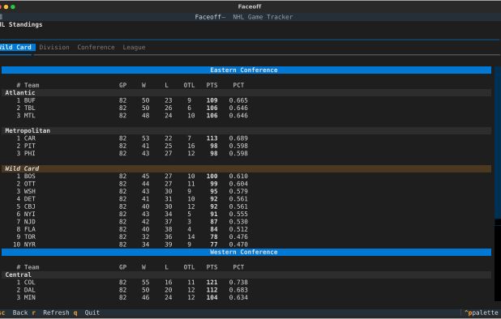This screenshot has width=501, height=319.
Task: Select the Atlantic division header row
Action: [246, 93]
